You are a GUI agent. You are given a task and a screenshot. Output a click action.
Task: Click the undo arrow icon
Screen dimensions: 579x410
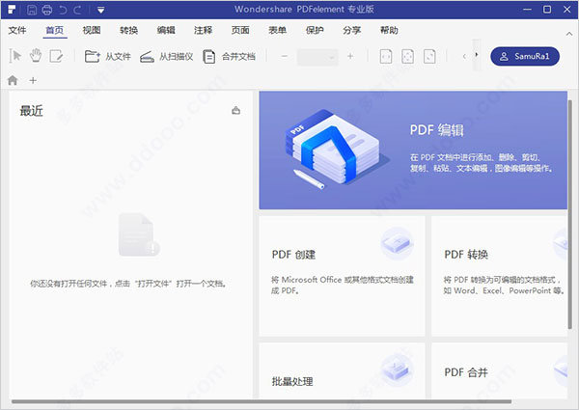point(63,10)
